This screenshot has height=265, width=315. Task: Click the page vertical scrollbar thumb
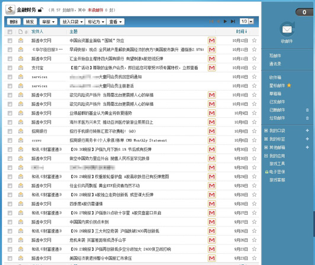click(314, 224)
